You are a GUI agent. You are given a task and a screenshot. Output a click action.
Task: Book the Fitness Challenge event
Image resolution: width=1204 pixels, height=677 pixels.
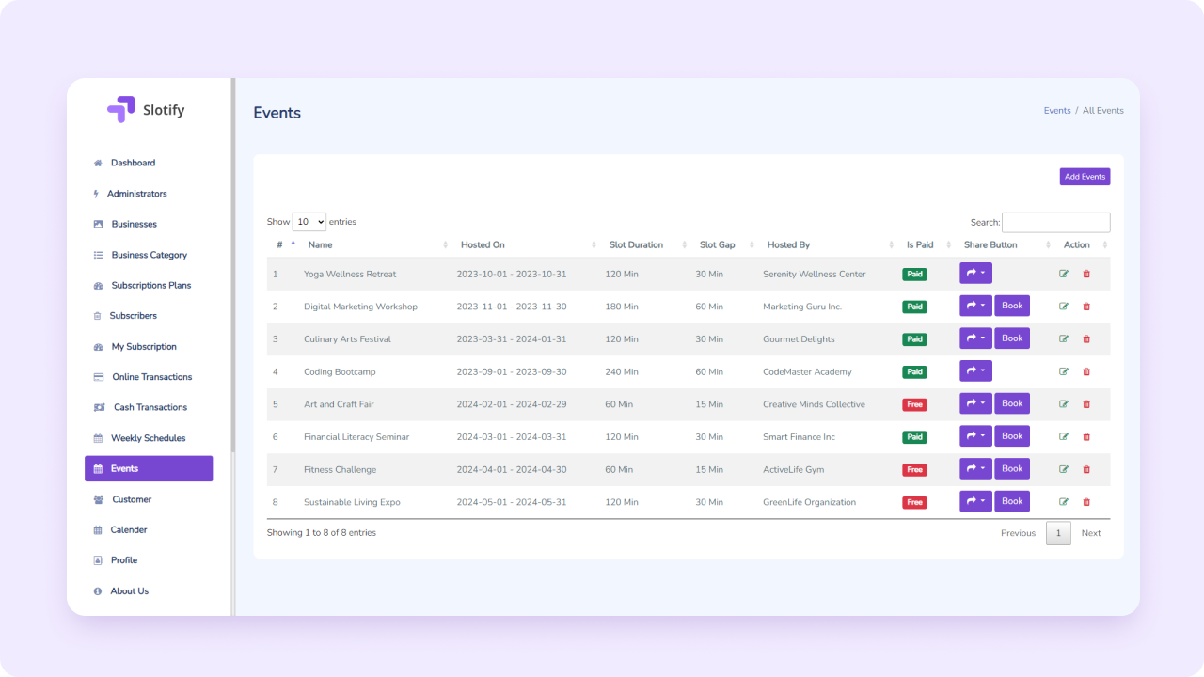pyautogui.click(x=1012, y=468)
